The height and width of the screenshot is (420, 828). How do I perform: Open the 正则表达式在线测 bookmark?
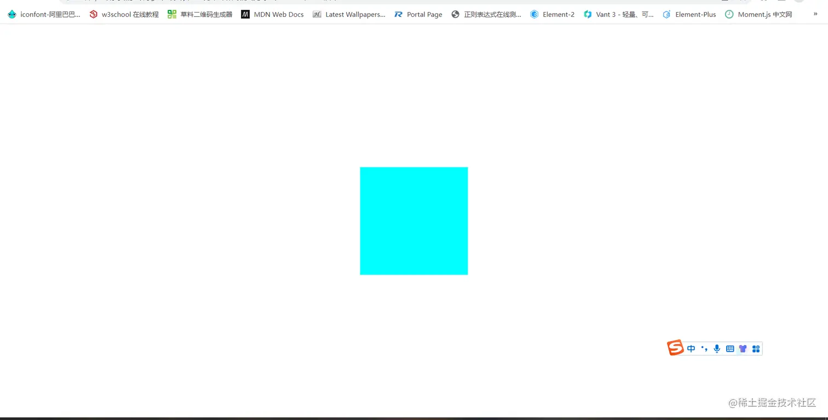(x=487, y=14)
